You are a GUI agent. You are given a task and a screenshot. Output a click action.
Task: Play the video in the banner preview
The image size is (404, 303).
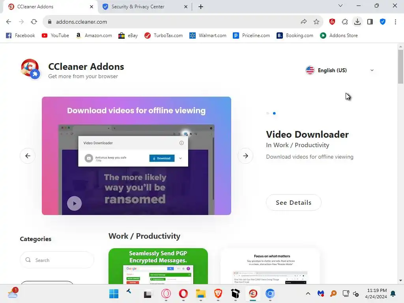[x=75, y=203]
